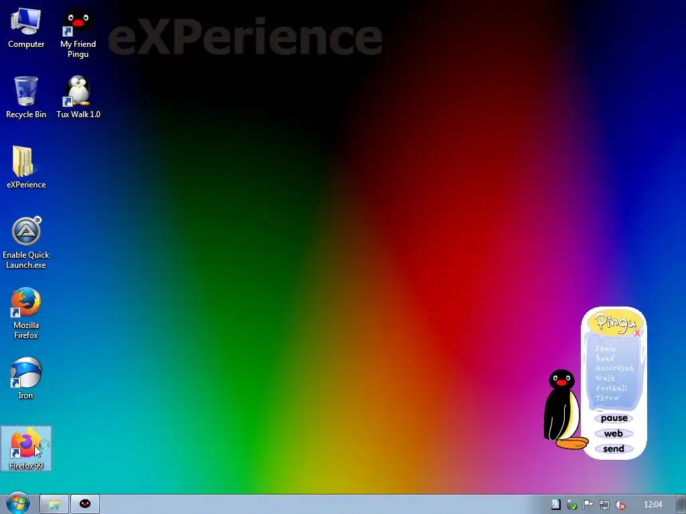
Task: Click the web button
Action: tap(614, 434)
